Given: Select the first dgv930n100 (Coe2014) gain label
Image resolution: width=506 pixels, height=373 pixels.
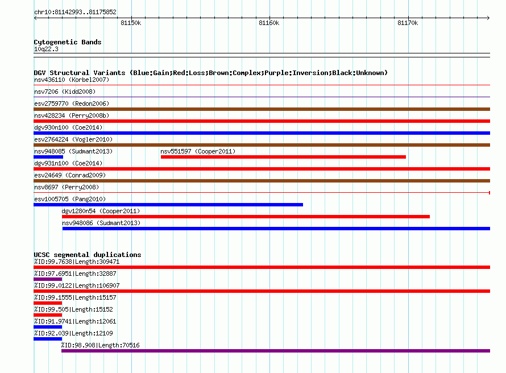Looking at the screenshot, I should click(68, 127).
